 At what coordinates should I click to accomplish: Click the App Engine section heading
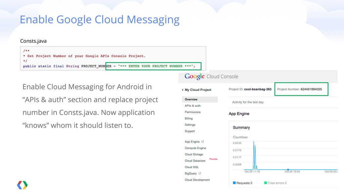pos(239,114)
